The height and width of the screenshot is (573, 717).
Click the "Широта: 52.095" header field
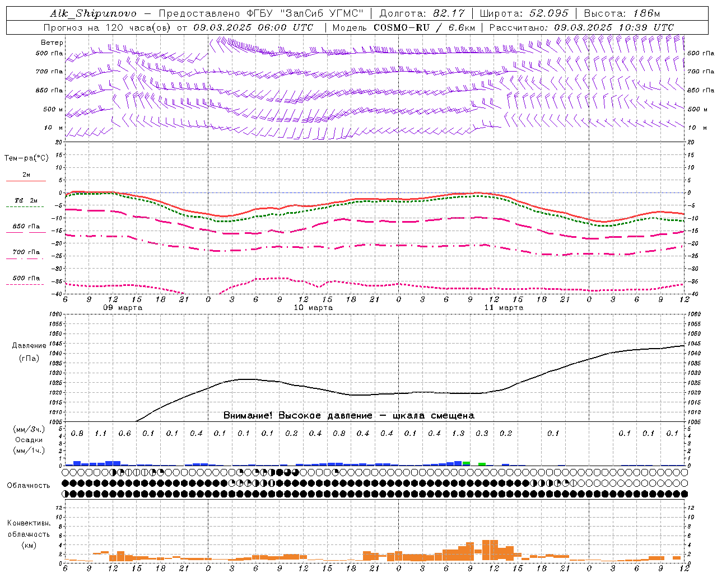point(524,13)
